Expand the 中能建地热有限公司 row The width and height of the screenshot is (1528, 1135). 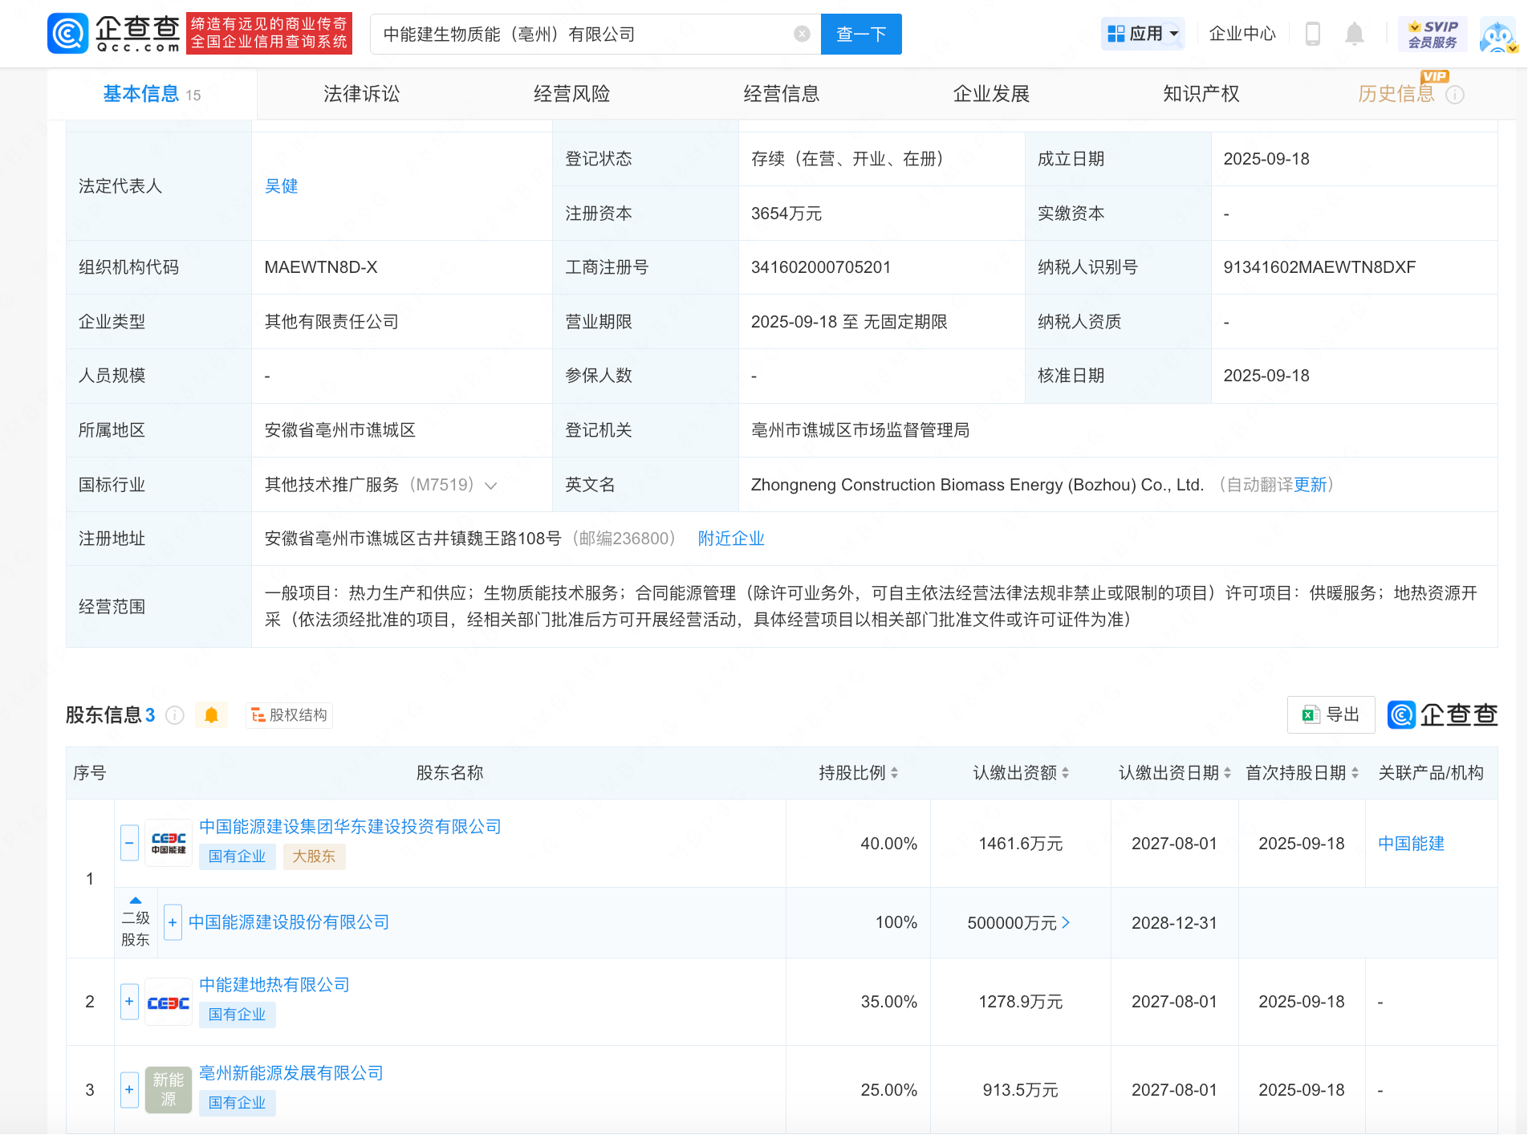(x=129, y=1002)
